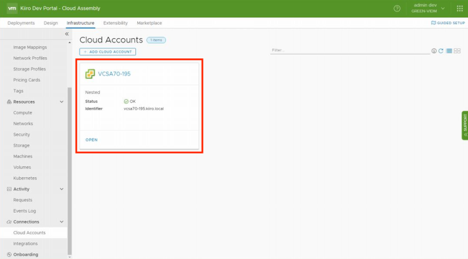This screenshot has height=259, width=468.
Task: Open Tags in sidebar
Action: [18, 91]
